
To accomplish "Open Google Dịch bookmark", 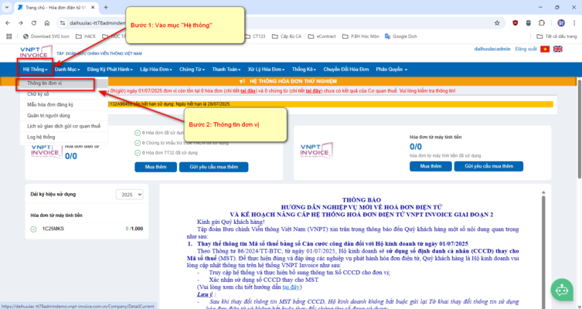I will tap(401, 36).
